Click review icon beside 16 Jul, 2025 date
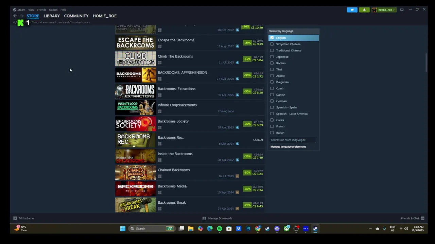The image size is (435, 244). [237, 176]
